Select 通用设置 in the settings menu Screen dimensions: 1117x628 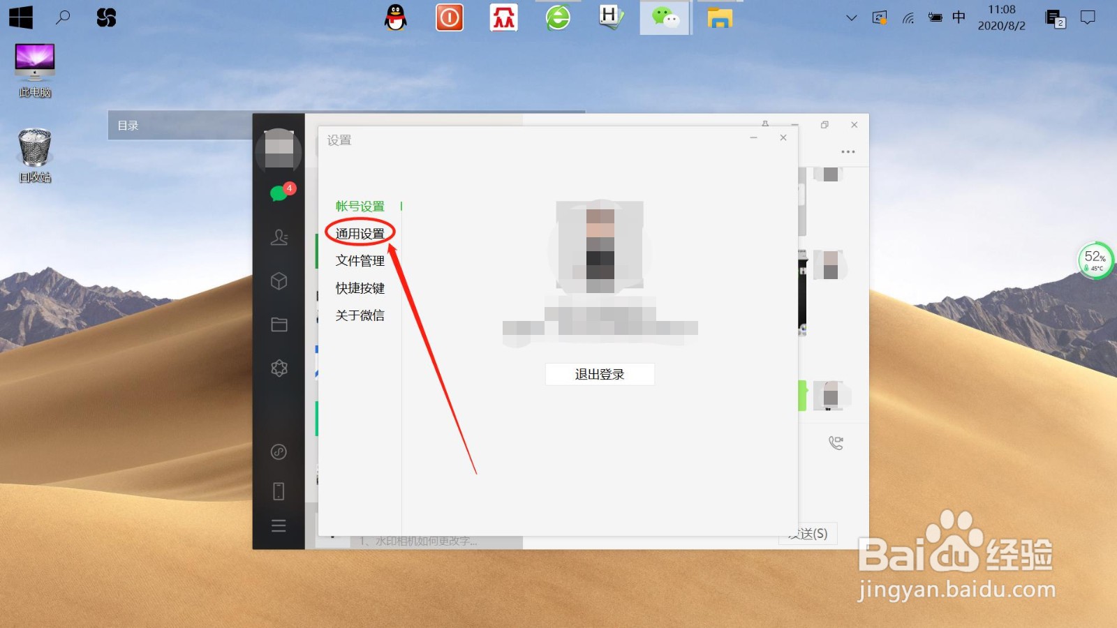pyautogui.click(x=360, y=234)
